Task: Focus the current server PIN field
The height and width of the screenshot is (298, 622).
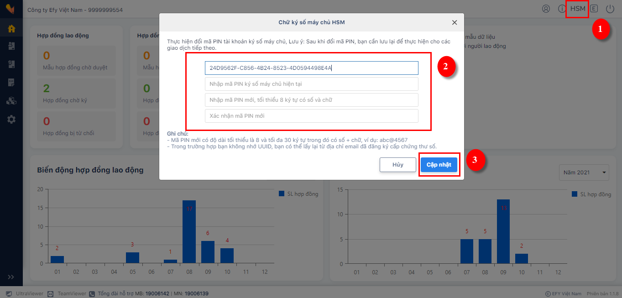Action: tap(312, 84)
